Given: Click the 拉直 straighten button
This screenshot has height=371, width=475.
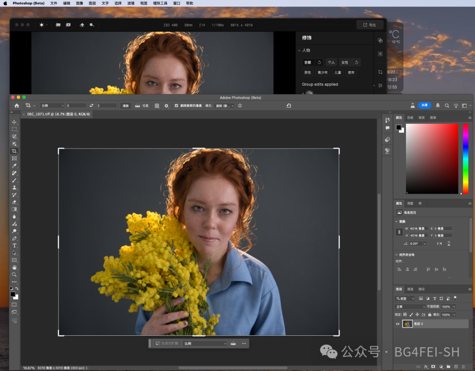Looking at the screenshot, I should tap(142, 105).
